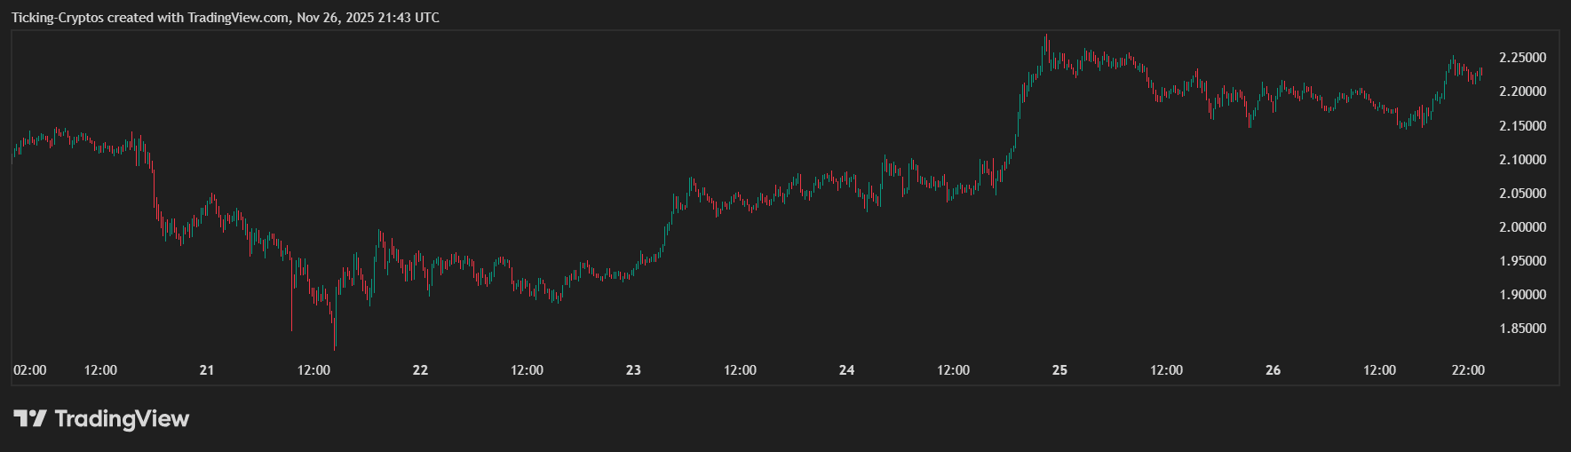The height and width of the screenshot is (452, 1571).
Task: Click the Nov 26, 2025 21:43 UTC timestamp
Action: (x=368, y=18)
